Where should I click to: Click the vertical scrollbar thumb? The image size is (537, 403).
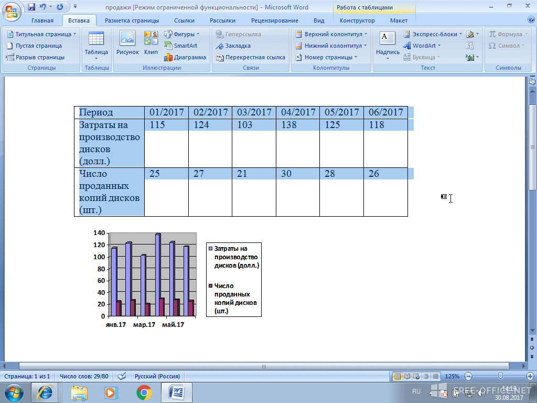point(532,147)
